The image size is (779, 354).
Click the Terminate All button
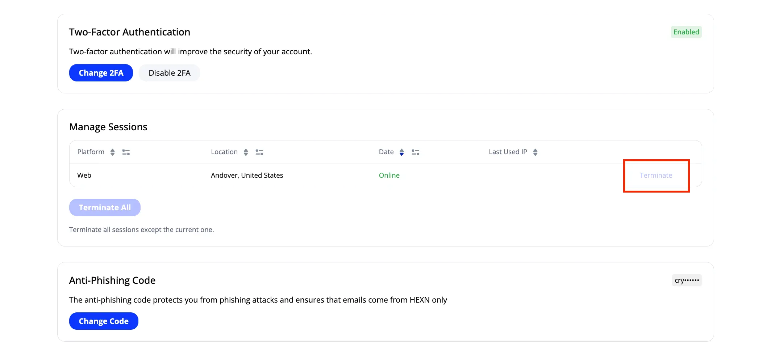(105, 207)
